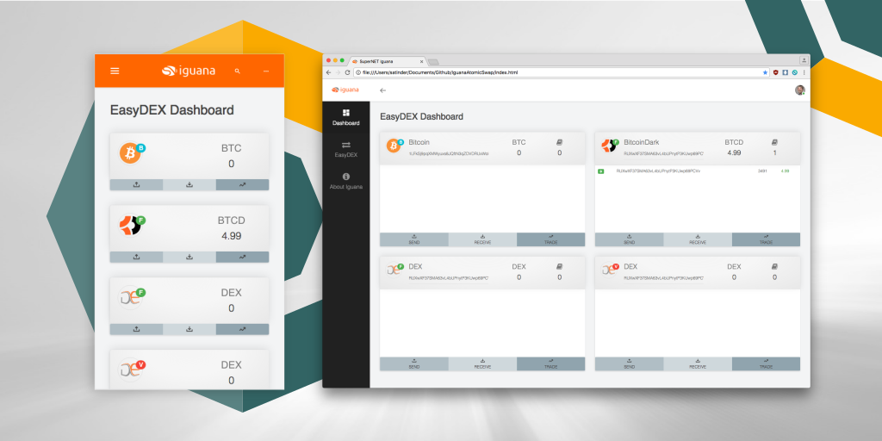
Task: Click the send icon on mobile BTCD card
Action: [x=136, y=257]
